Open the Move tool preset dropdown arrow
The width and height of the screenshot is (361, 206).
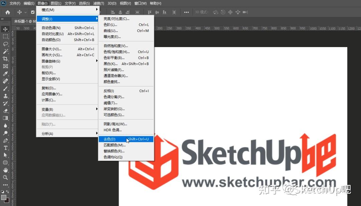pos(25,12)
